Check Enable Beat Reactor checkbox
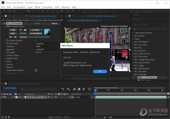 coord(36,70)
